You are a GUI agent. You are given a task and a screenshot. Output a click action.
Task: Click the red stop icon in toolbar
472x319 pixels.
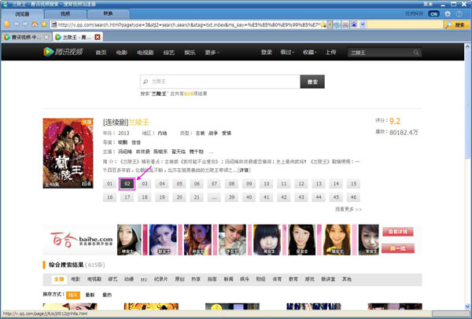coord(345,24)
